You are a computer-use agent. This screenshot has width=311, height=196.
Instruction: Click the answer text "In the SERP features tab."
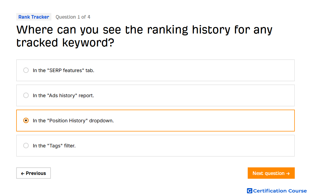pyautogui.click(x=64, y=70)
